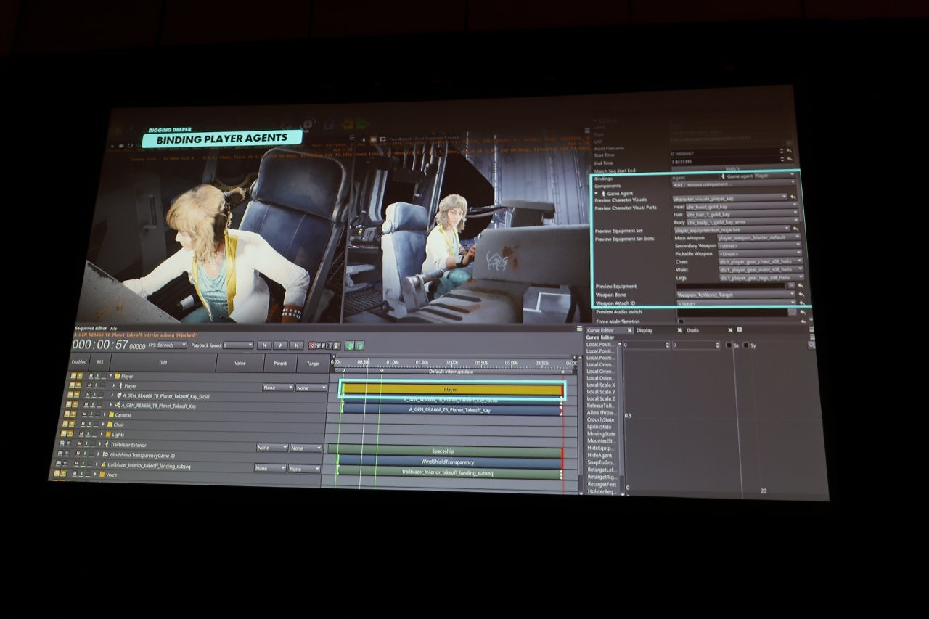
Task: Expand the Voice folder track
Action: coord(95,475)
